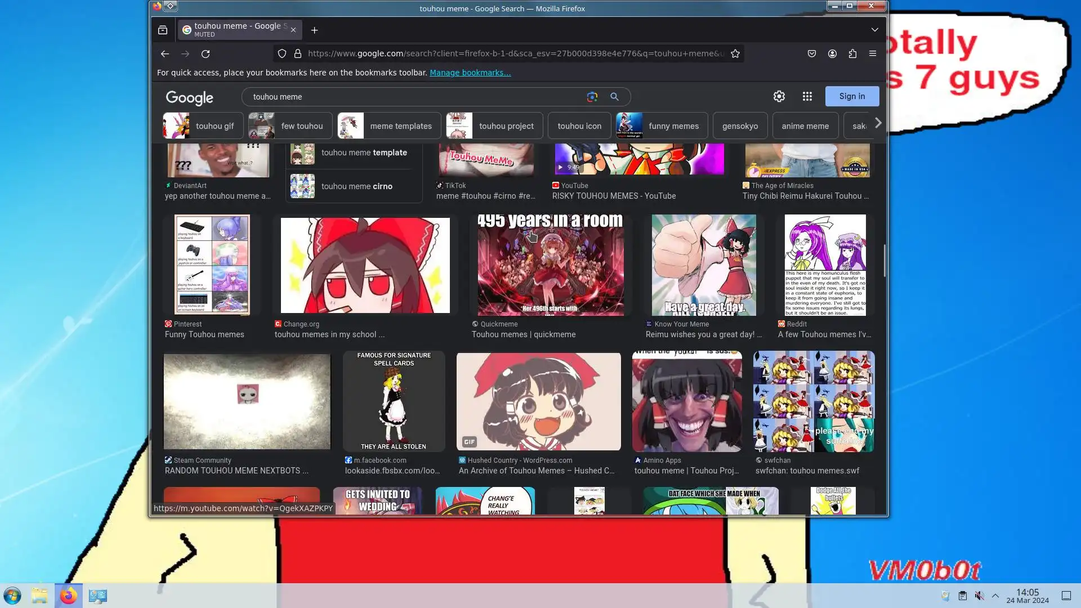Open the Firefox account icon

coord(832,53)
